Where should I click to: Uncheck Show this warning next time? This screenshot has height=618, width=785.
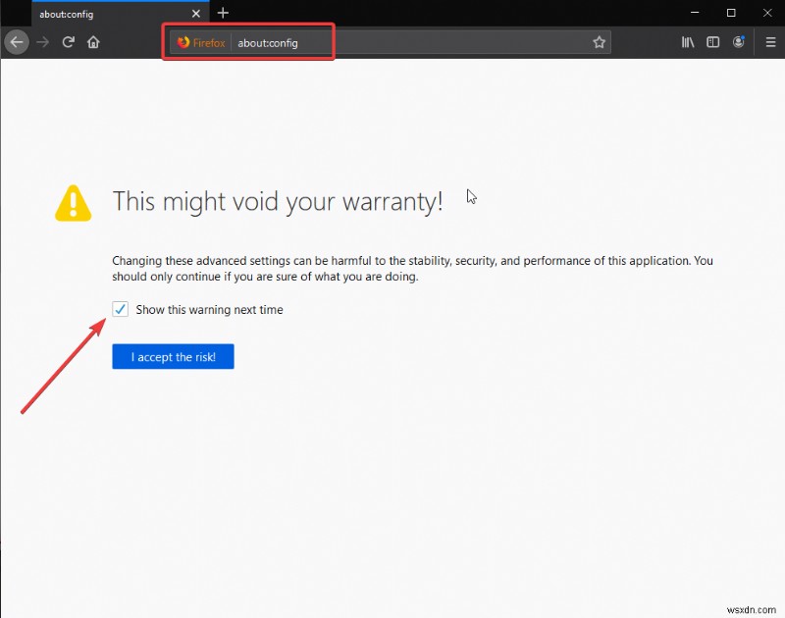pyautogui.click(x=120, y=309)
